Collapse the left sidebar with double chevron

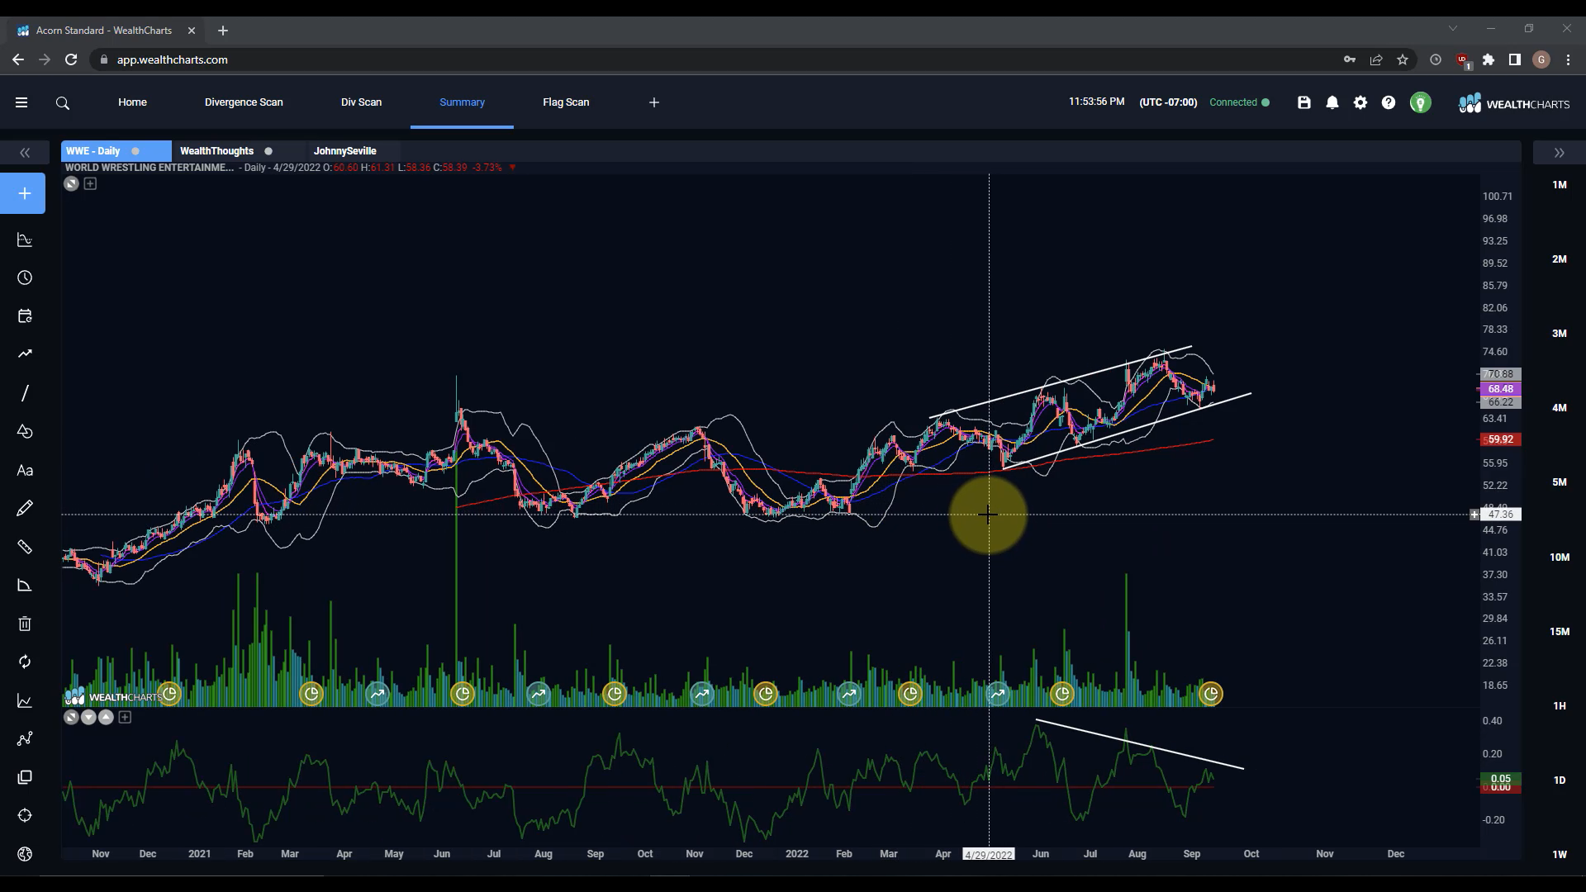(x=25, y=153)
